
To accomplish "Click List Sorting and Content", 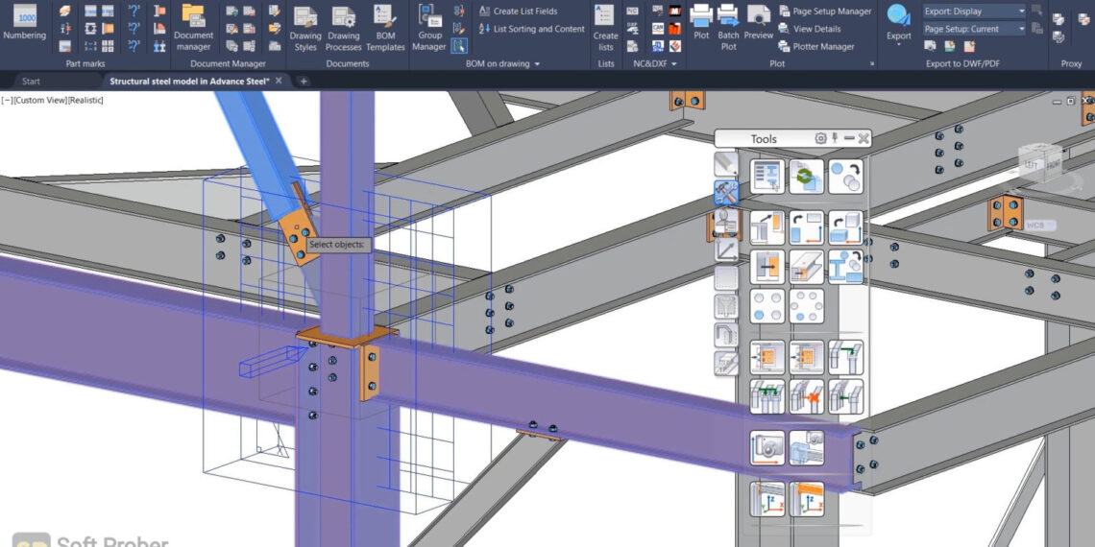I will pyautogui.click(x=532, y=30).
